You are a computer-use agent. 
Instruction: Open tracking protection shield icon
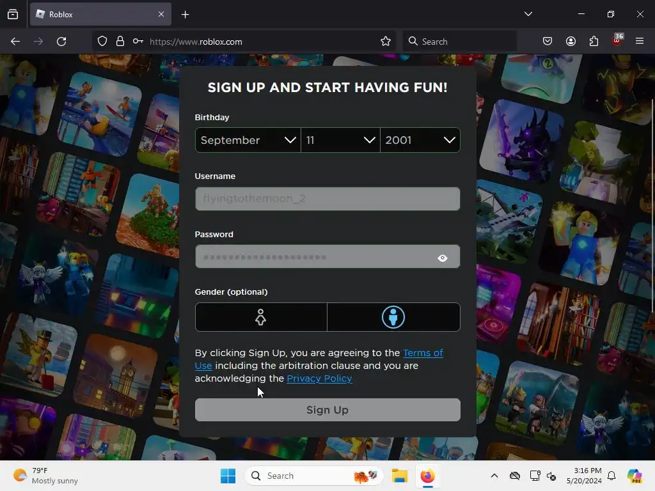pos(102,42)
